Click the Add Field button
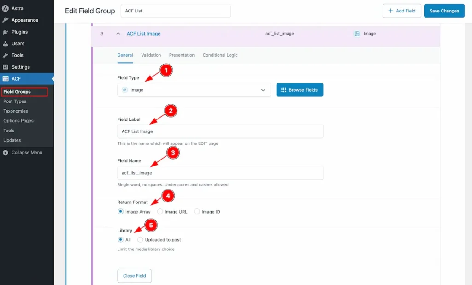This screenshot has height=285, width=472. pos(401,11)
